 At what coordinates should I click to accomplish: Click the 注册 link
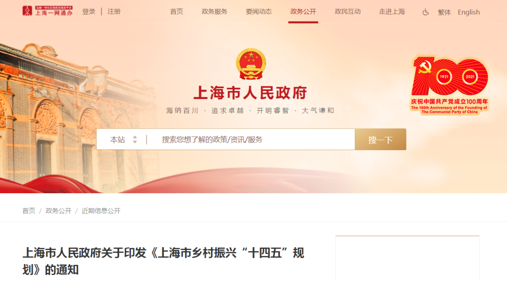[x=114, y=12]
